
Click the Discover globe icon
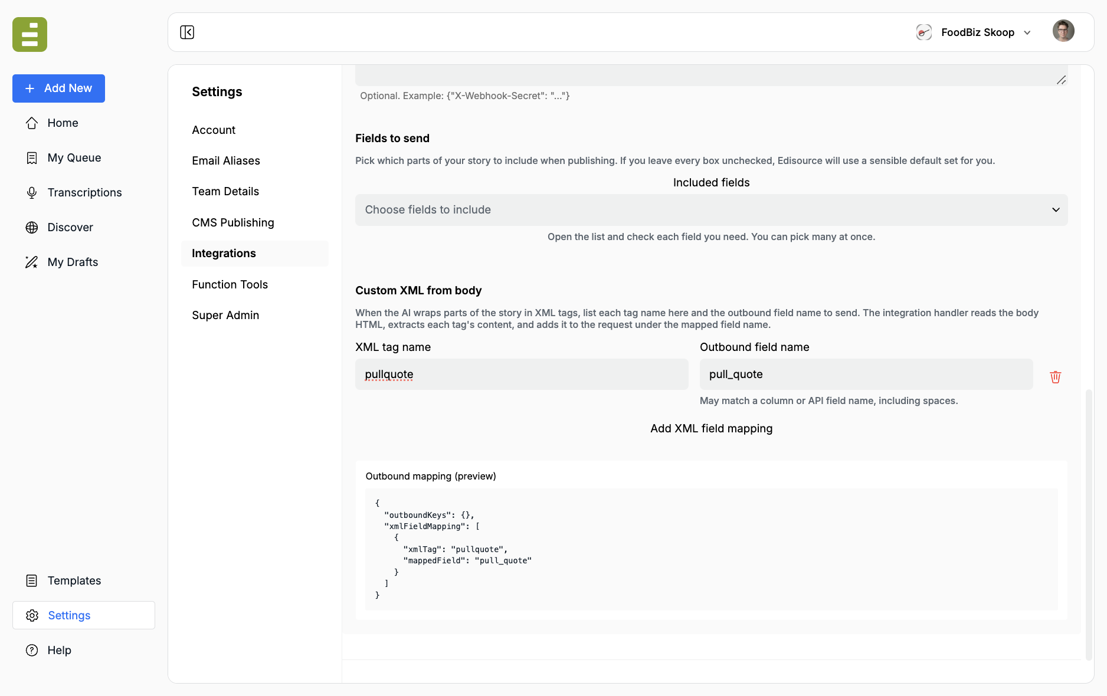point(32,227)
